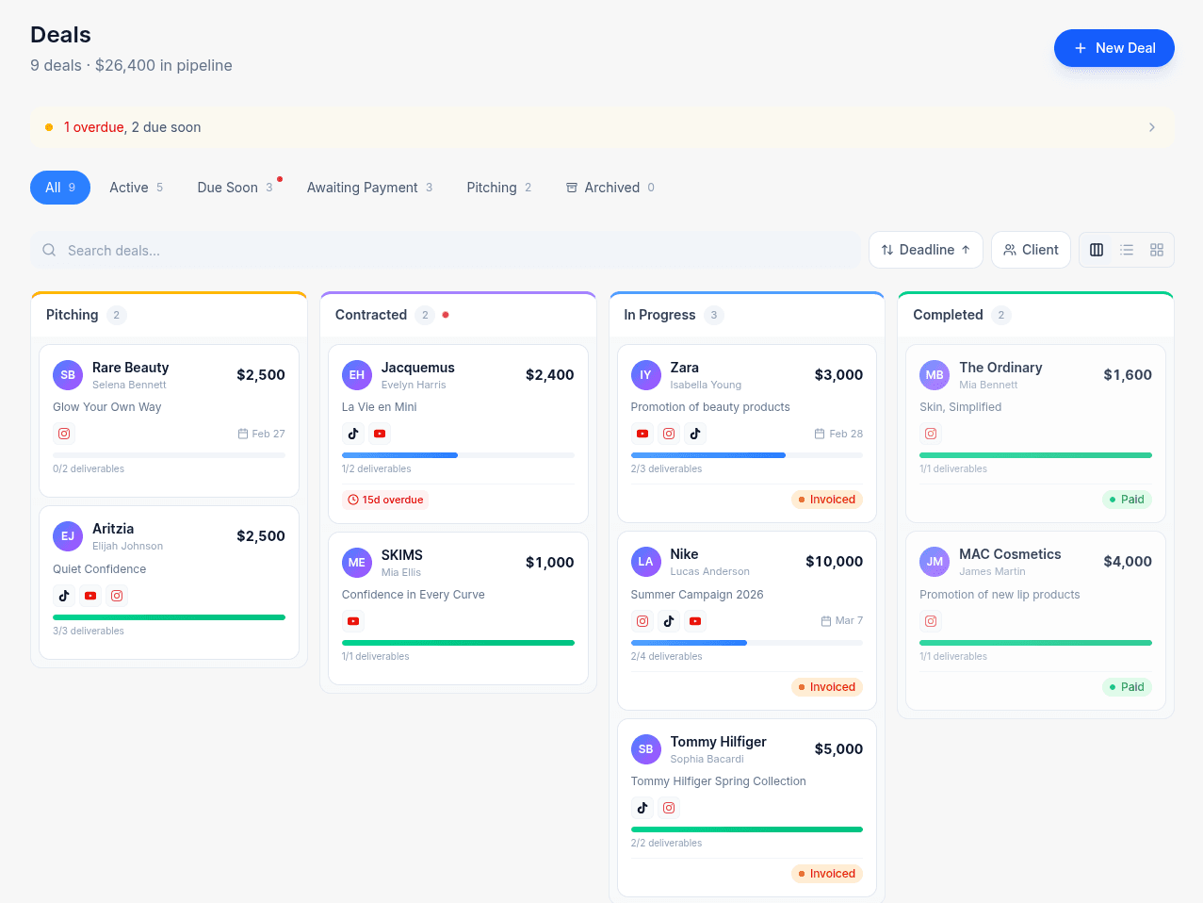Click the Archived filter's archive box icon
The width and height of the screenshot is (1203, 903).
click(571, 188)
